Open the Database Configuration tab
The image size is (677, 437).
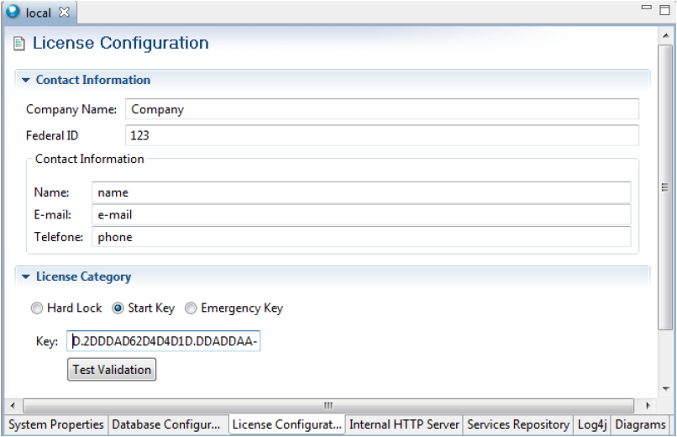pyautogui.click(x=166, y=424)
